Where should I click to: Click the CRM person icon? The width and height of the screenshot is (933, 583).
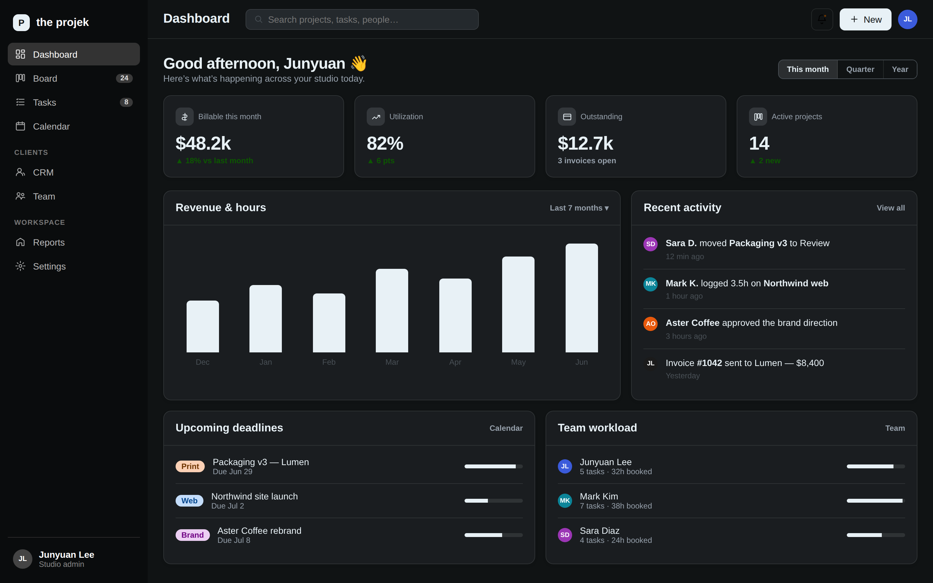(20, 172)
